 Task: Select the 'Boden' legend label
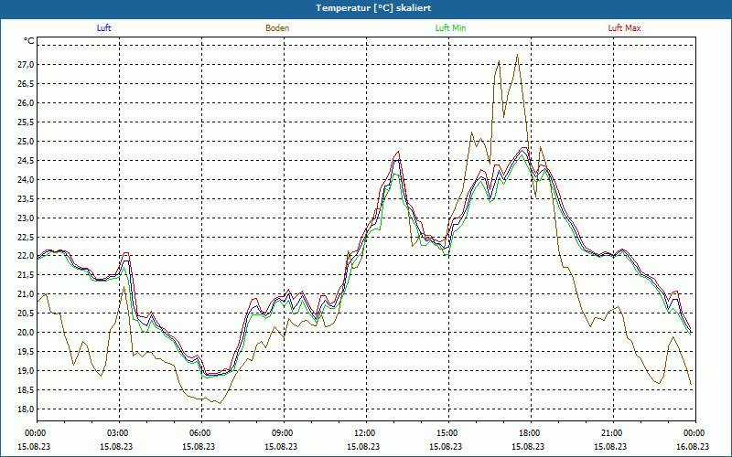(277, 28)
